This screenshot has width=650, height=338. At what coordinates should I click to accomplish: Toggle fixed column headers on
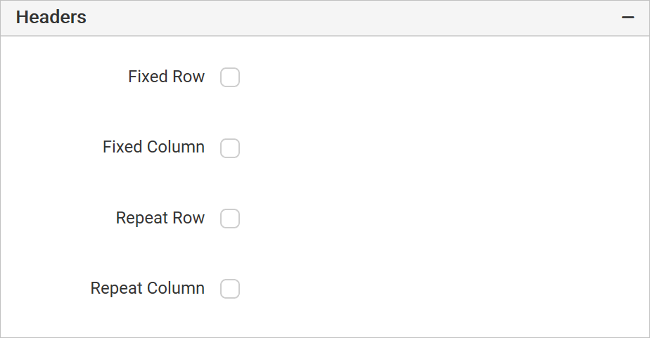pos(230,148)
